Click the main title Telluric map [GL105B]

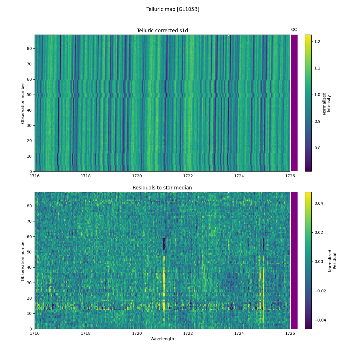[x=173, y=9]
